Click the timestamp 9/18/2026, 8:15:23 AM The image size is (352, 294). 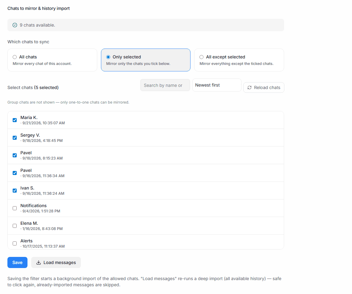pos(43,158)
